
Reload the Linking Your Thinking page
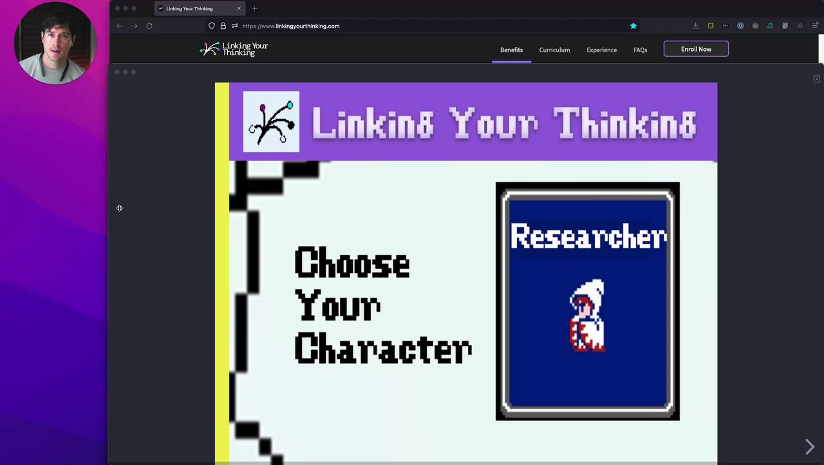[149, 26]
